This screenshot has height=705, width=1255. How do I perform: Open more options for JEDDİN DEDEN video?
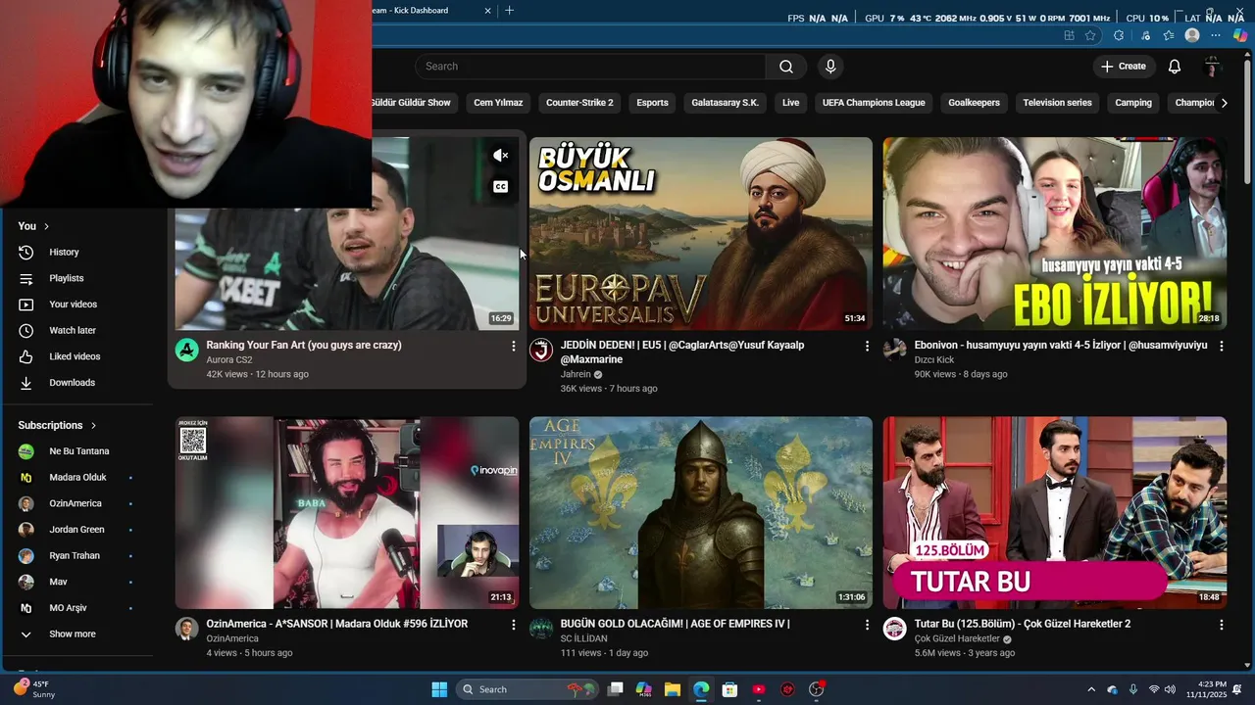click(867, 346)
